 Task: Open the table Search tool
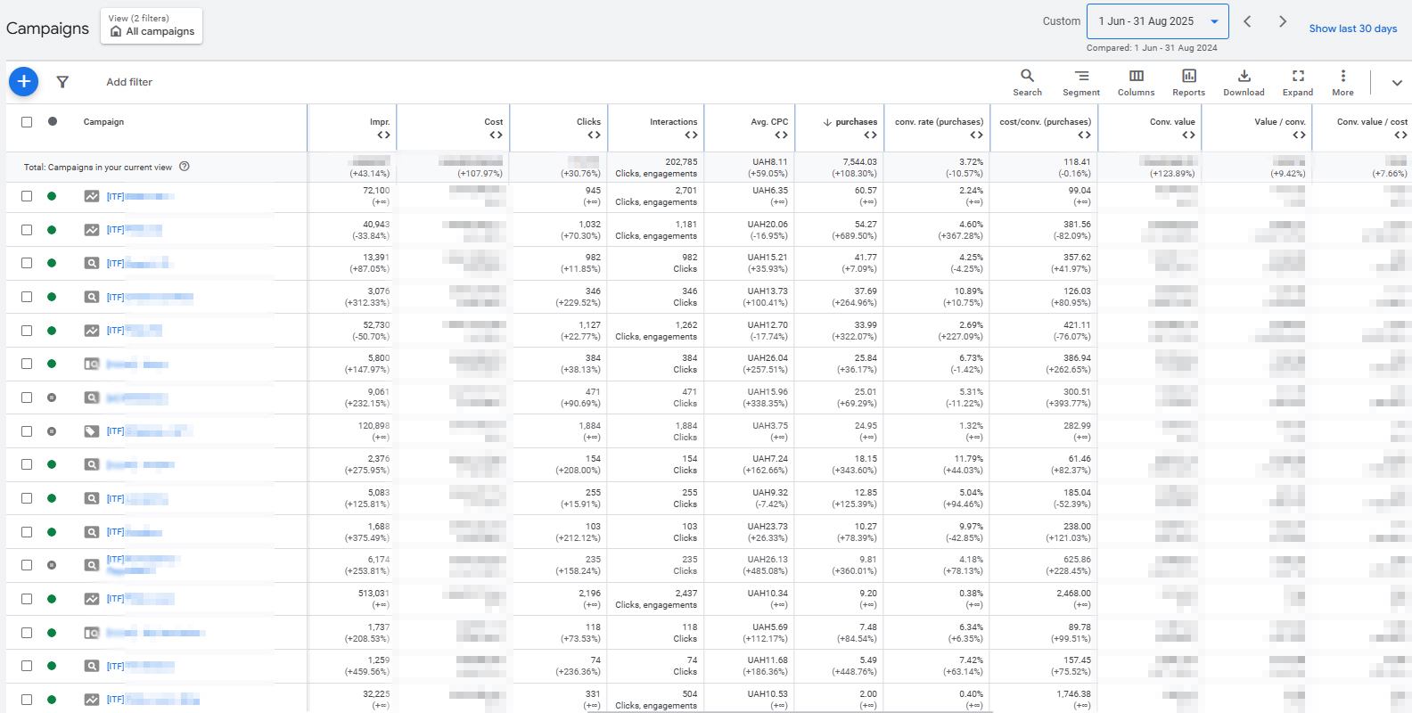point(1027,82)
